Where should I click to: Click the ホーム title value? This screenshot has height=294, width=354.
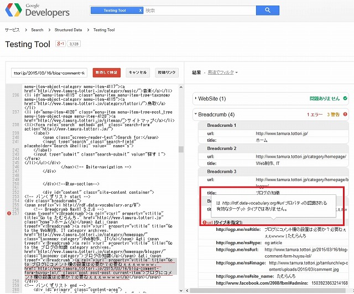[262, 140]
